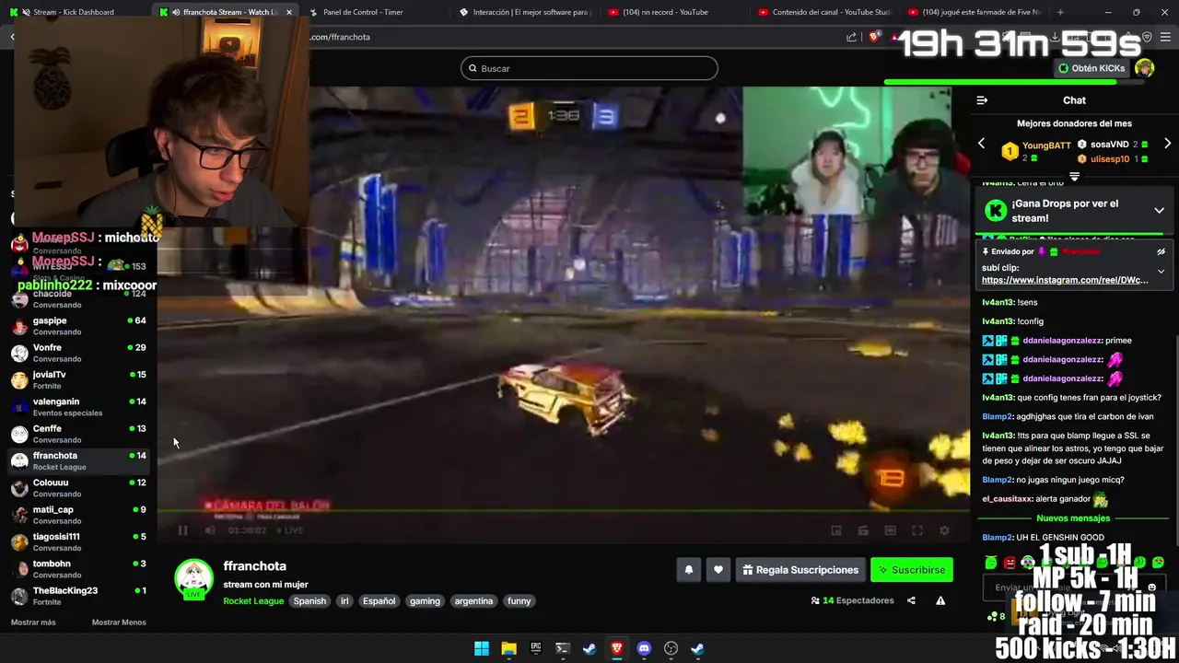This screenshot has width=1179, height=663.
Task: Select the argentina tag
Action: pos(473,601)
